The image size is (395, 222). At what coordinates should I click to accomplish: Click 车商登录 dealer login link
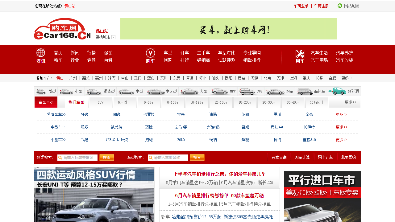coord(301,6)
